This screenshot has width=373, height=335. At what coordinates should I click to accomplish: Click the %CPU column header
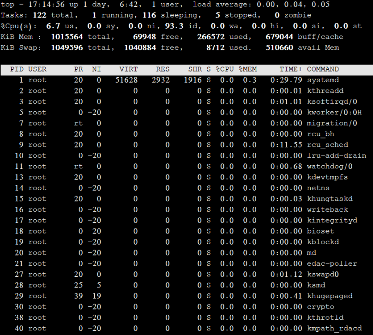[x=224, y=69]
